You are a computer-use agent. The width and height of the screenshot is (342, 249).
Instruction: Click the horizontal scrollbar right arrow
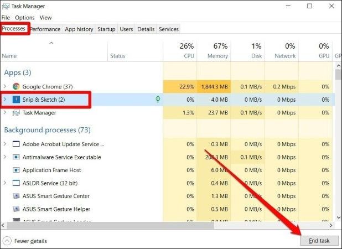[x=331, y=225]
